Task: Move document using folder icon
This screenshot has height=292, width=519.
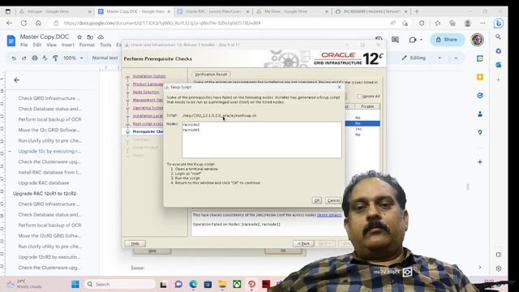Action: pyautogui.click(x=90, y=37)
